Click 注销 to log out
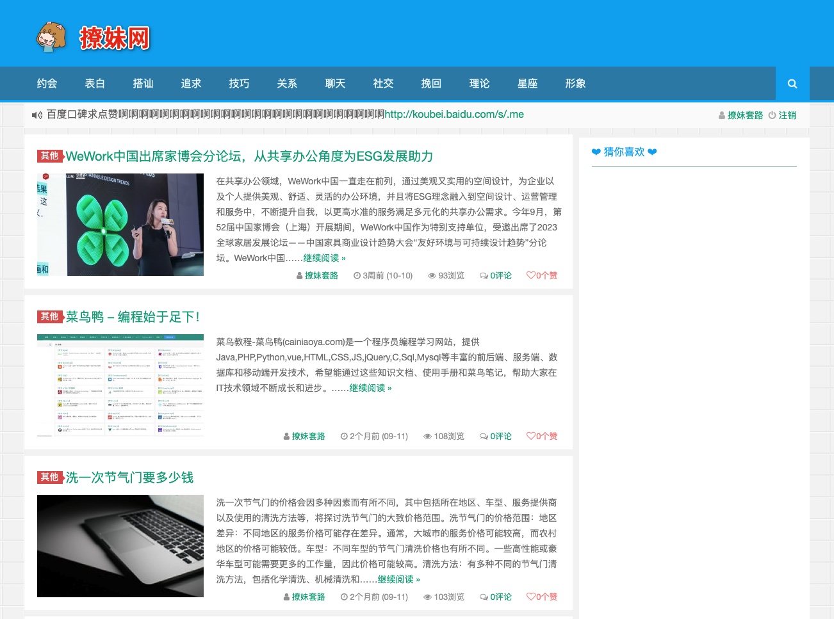The height and width of the screenshot is (619, 834). [x=787, y=115]
